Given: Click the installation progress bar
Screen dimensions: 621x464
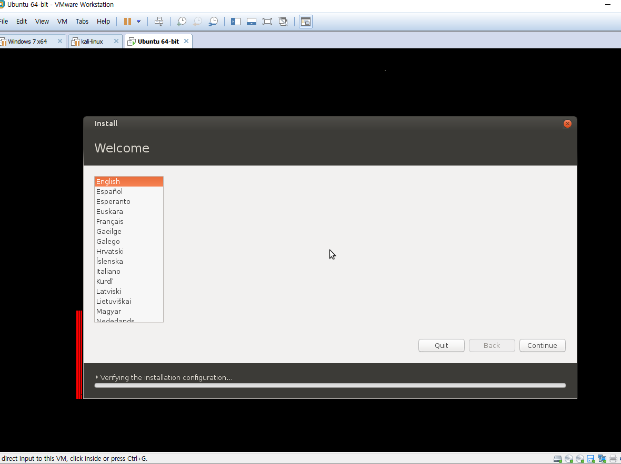Looking at the screenshot, I should (x=330, y=385).
